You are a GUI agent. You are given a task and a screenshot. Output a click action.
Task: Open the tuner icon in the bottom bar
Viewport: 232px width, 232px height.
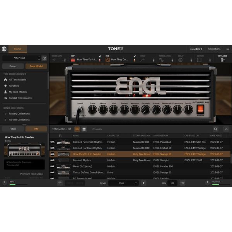coord(60,183)
